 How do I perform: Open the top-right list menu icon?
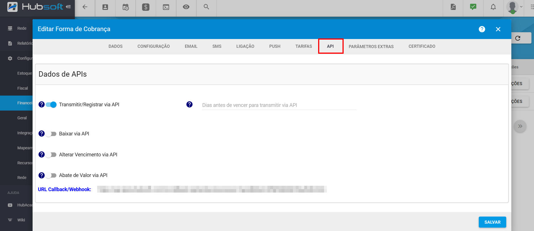click(532, 7)
